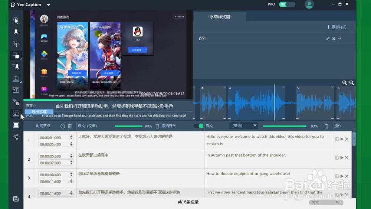This screenshot has height=209, width=371.
Task: Select the cursor pointer tool in sidebar
Action: pos(16,20)
